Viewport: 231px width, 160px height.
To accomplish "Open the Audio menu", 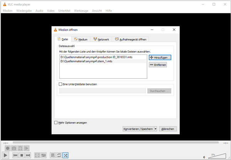I will point(39,11).
